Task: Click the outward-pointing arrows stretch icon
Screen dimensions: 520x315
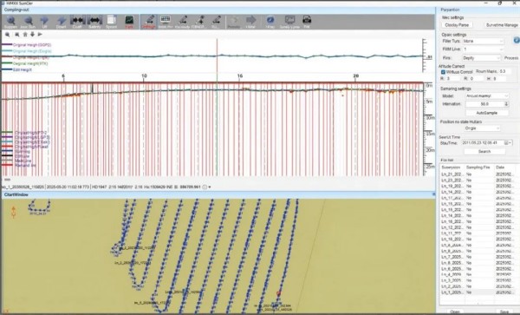Action: [94, 21]
